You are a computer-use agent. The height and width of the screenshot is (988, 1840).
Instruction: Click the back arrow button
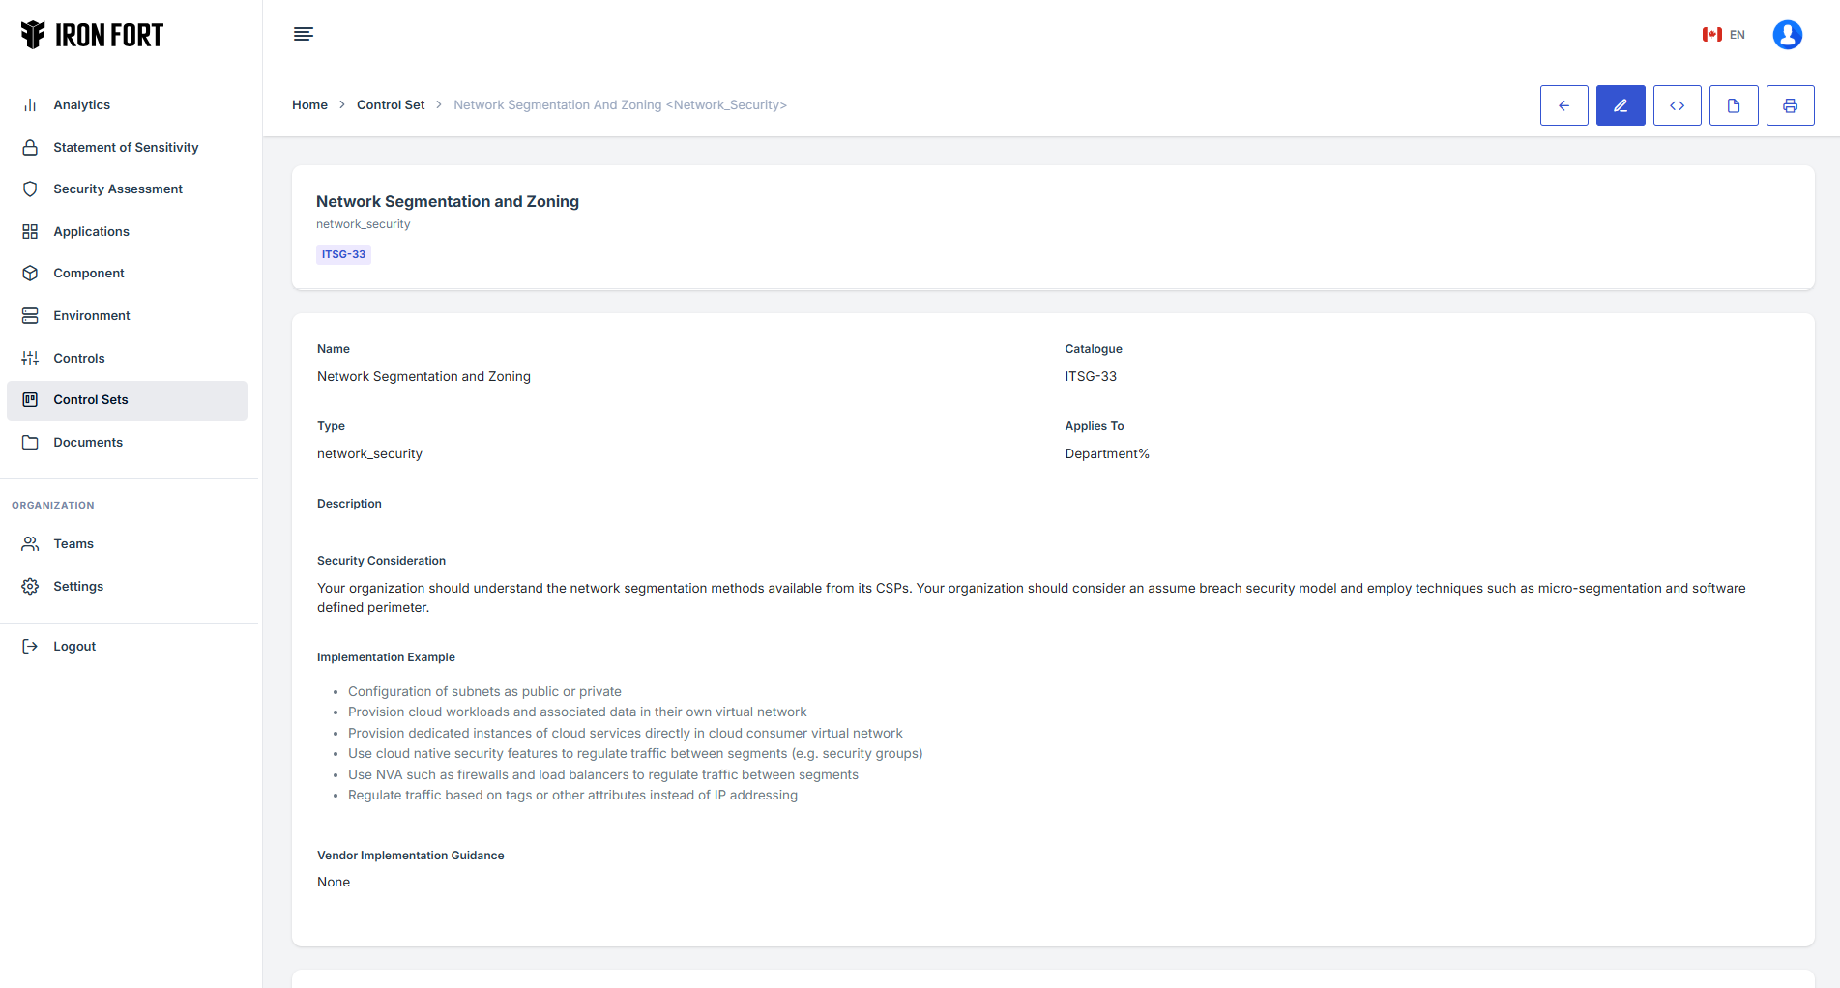[x=1563, y=105]
